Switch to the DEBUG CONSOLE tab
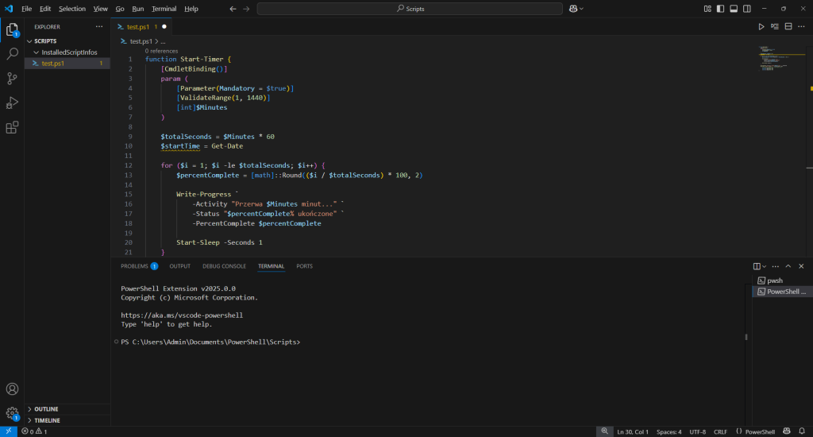The image size is (813, 437). tap(224, 266)
